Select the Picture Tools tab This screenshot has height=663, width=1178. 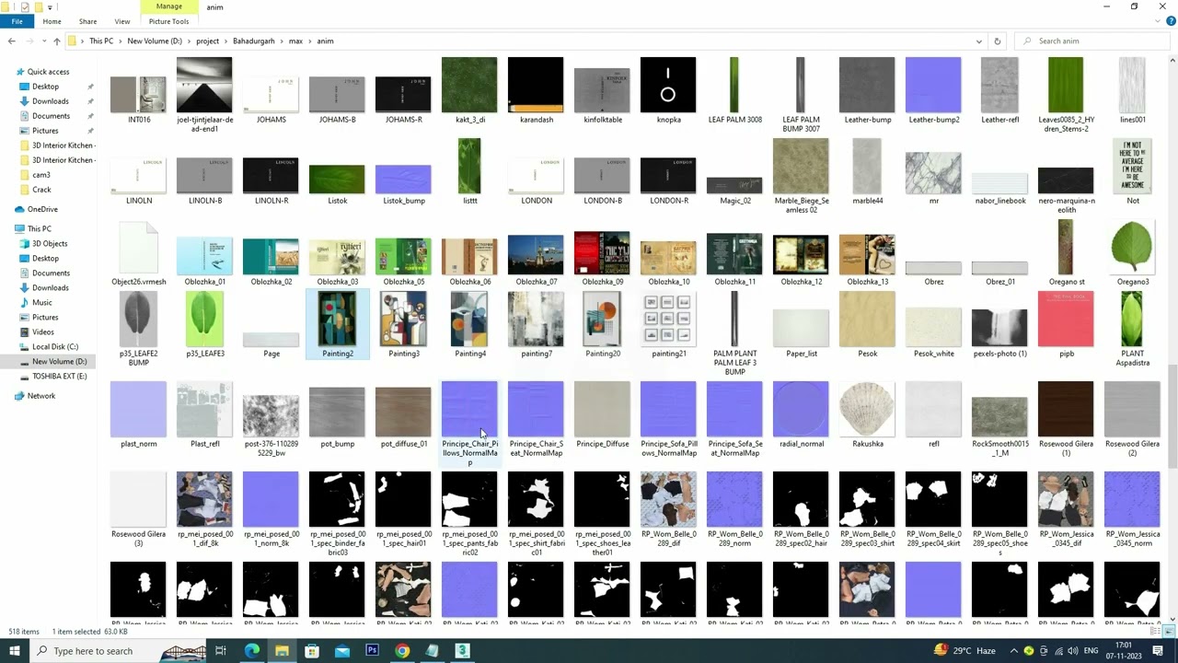pos(168,21)
